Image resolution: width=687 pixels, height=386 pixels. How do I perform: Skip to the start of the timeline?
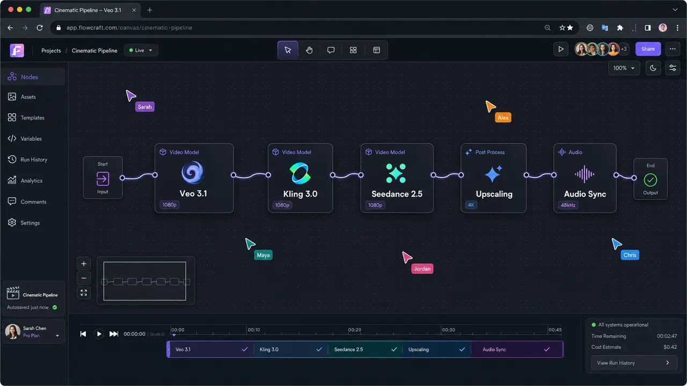83,334
